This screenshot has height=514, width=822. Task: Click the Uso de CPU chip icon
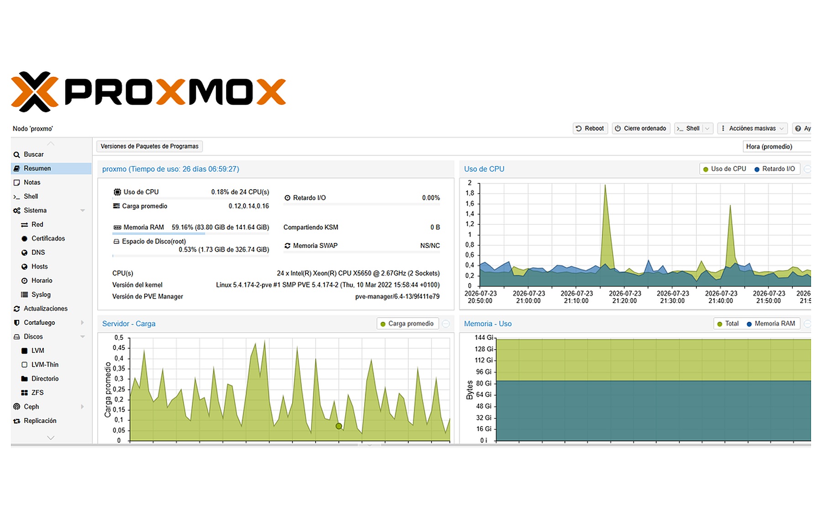[117, 192]
